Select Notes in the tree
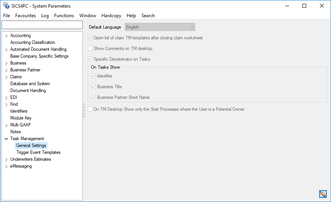This screenshot has height=202, width=331. click(x=16, y=132)
